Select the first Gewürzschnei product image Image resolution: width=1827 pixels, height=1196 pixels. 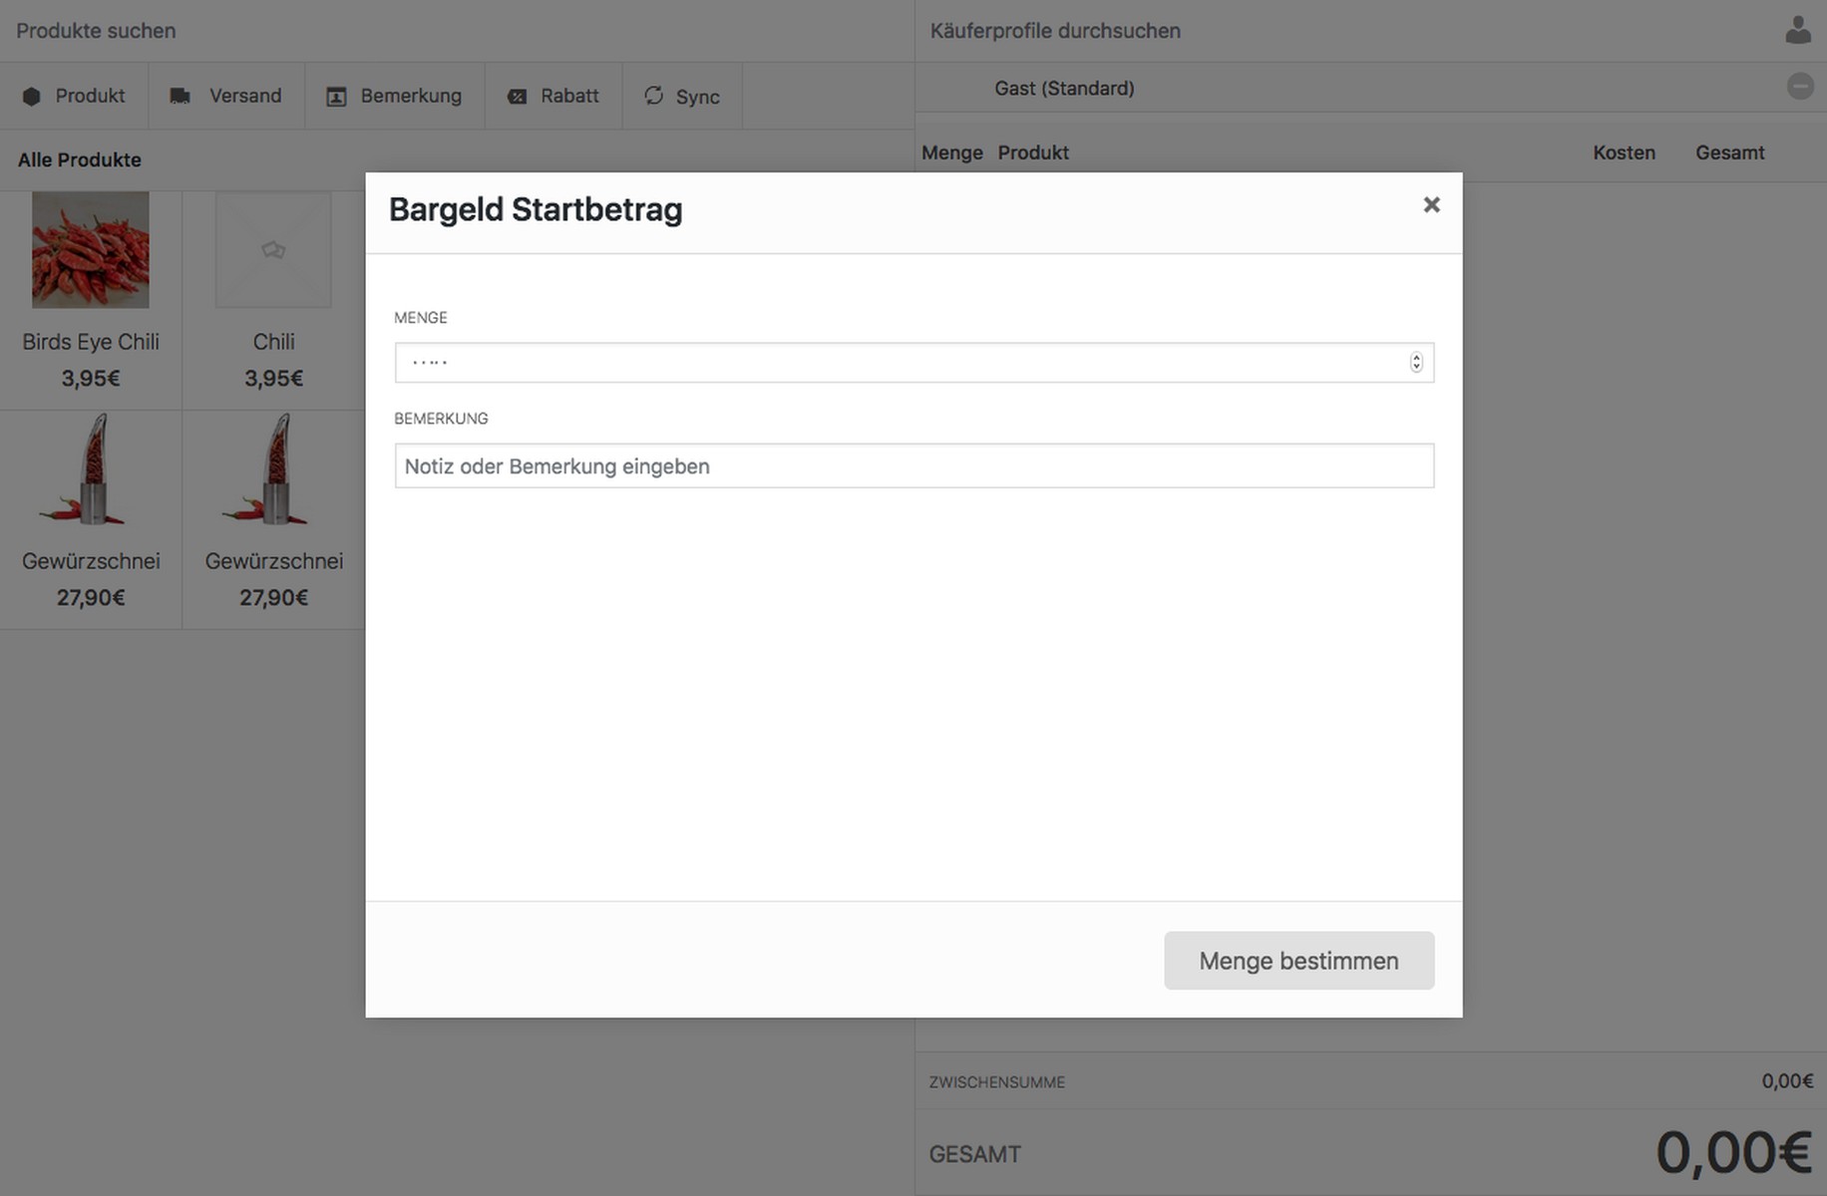click(91, 469)
